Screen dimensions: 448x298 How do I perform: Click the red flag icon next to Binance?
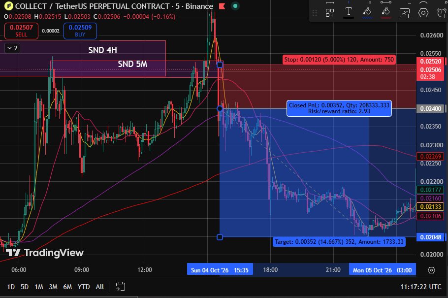point(222,6)
